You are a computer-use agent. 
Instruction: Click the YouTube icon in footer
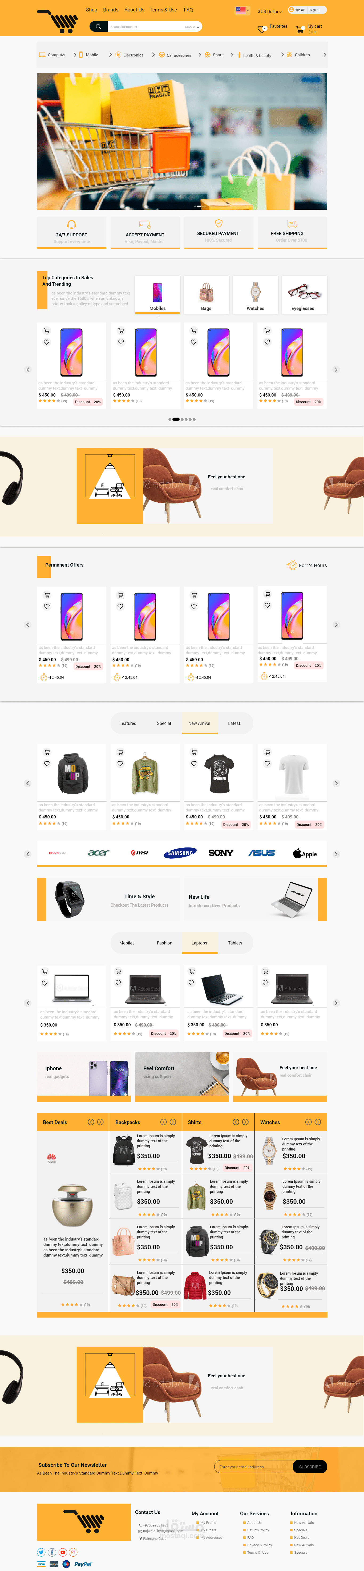coord(63,1552)
